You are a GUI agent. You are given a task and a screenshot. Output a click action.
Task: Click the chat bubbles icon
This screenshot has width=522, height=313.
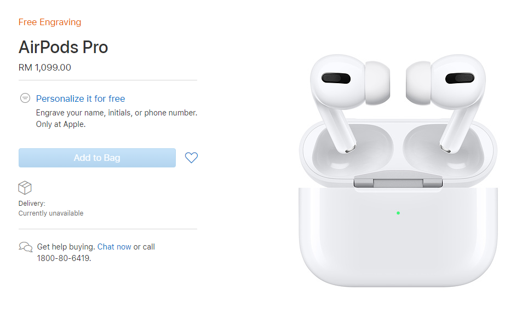26,247
